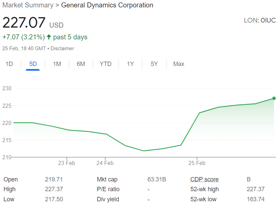Click the Div yield label

click(108, 199)
